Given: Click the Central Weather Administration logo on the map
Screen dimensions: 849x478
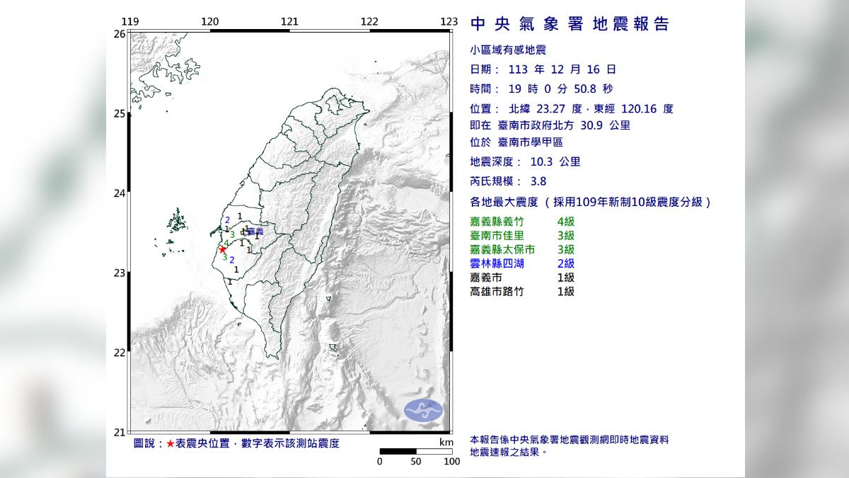Looking at the screenshot, I should click(422, 410).
